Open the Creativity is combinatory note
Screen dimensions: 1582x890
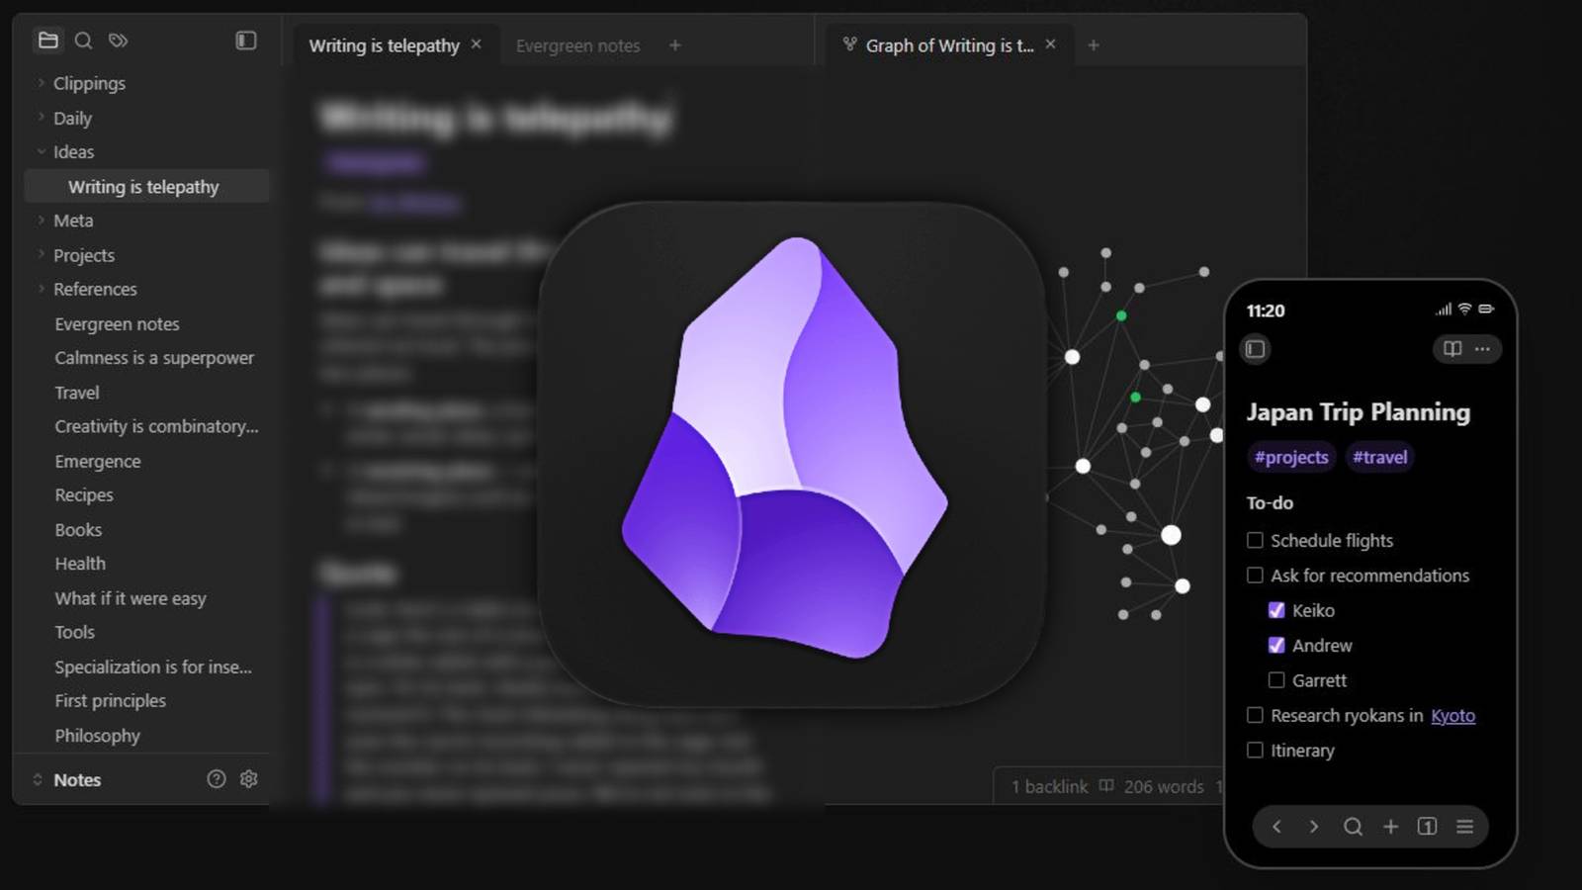(x=156, y=426)
